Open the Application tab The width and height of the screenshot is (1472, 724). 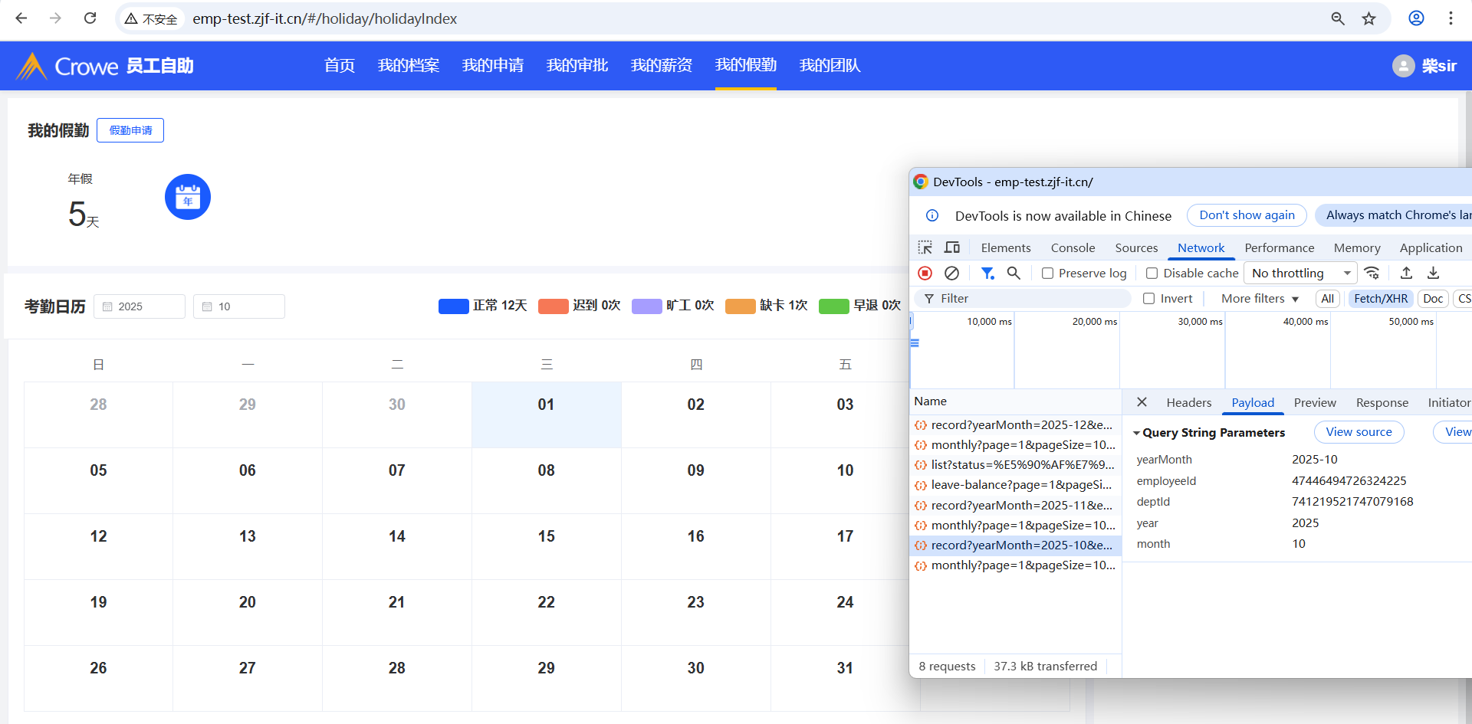click(x=1431, y=247)
